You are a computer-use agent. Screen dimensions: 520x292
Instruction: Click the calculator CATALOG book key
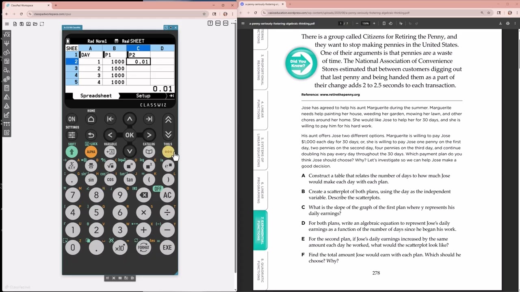(x=149, y=152)
